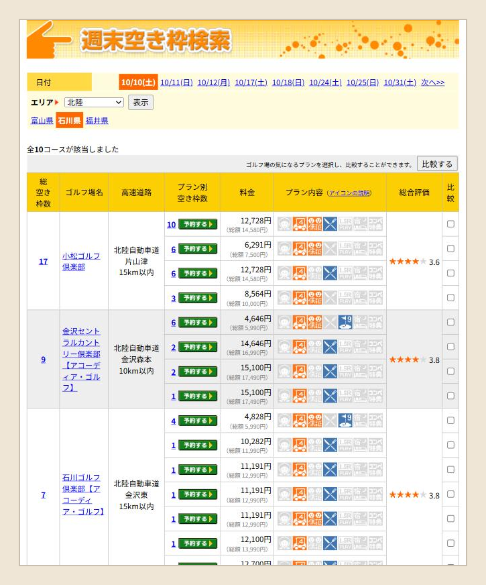The image size is (486, 585).
Task: Check the compare box for the 4,828円 plan
Action: [450, 421]
